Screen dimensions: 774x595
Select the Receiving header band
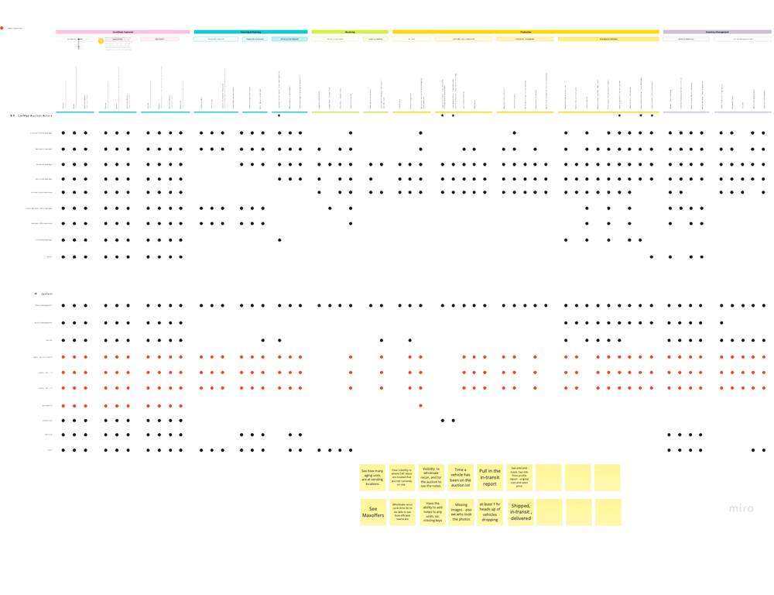click(350, 32)
